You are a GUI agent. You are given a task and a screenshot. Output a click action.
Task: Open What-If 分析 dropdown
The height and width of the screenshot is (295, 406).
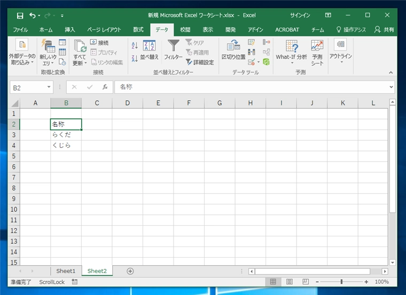pos(292,52)
